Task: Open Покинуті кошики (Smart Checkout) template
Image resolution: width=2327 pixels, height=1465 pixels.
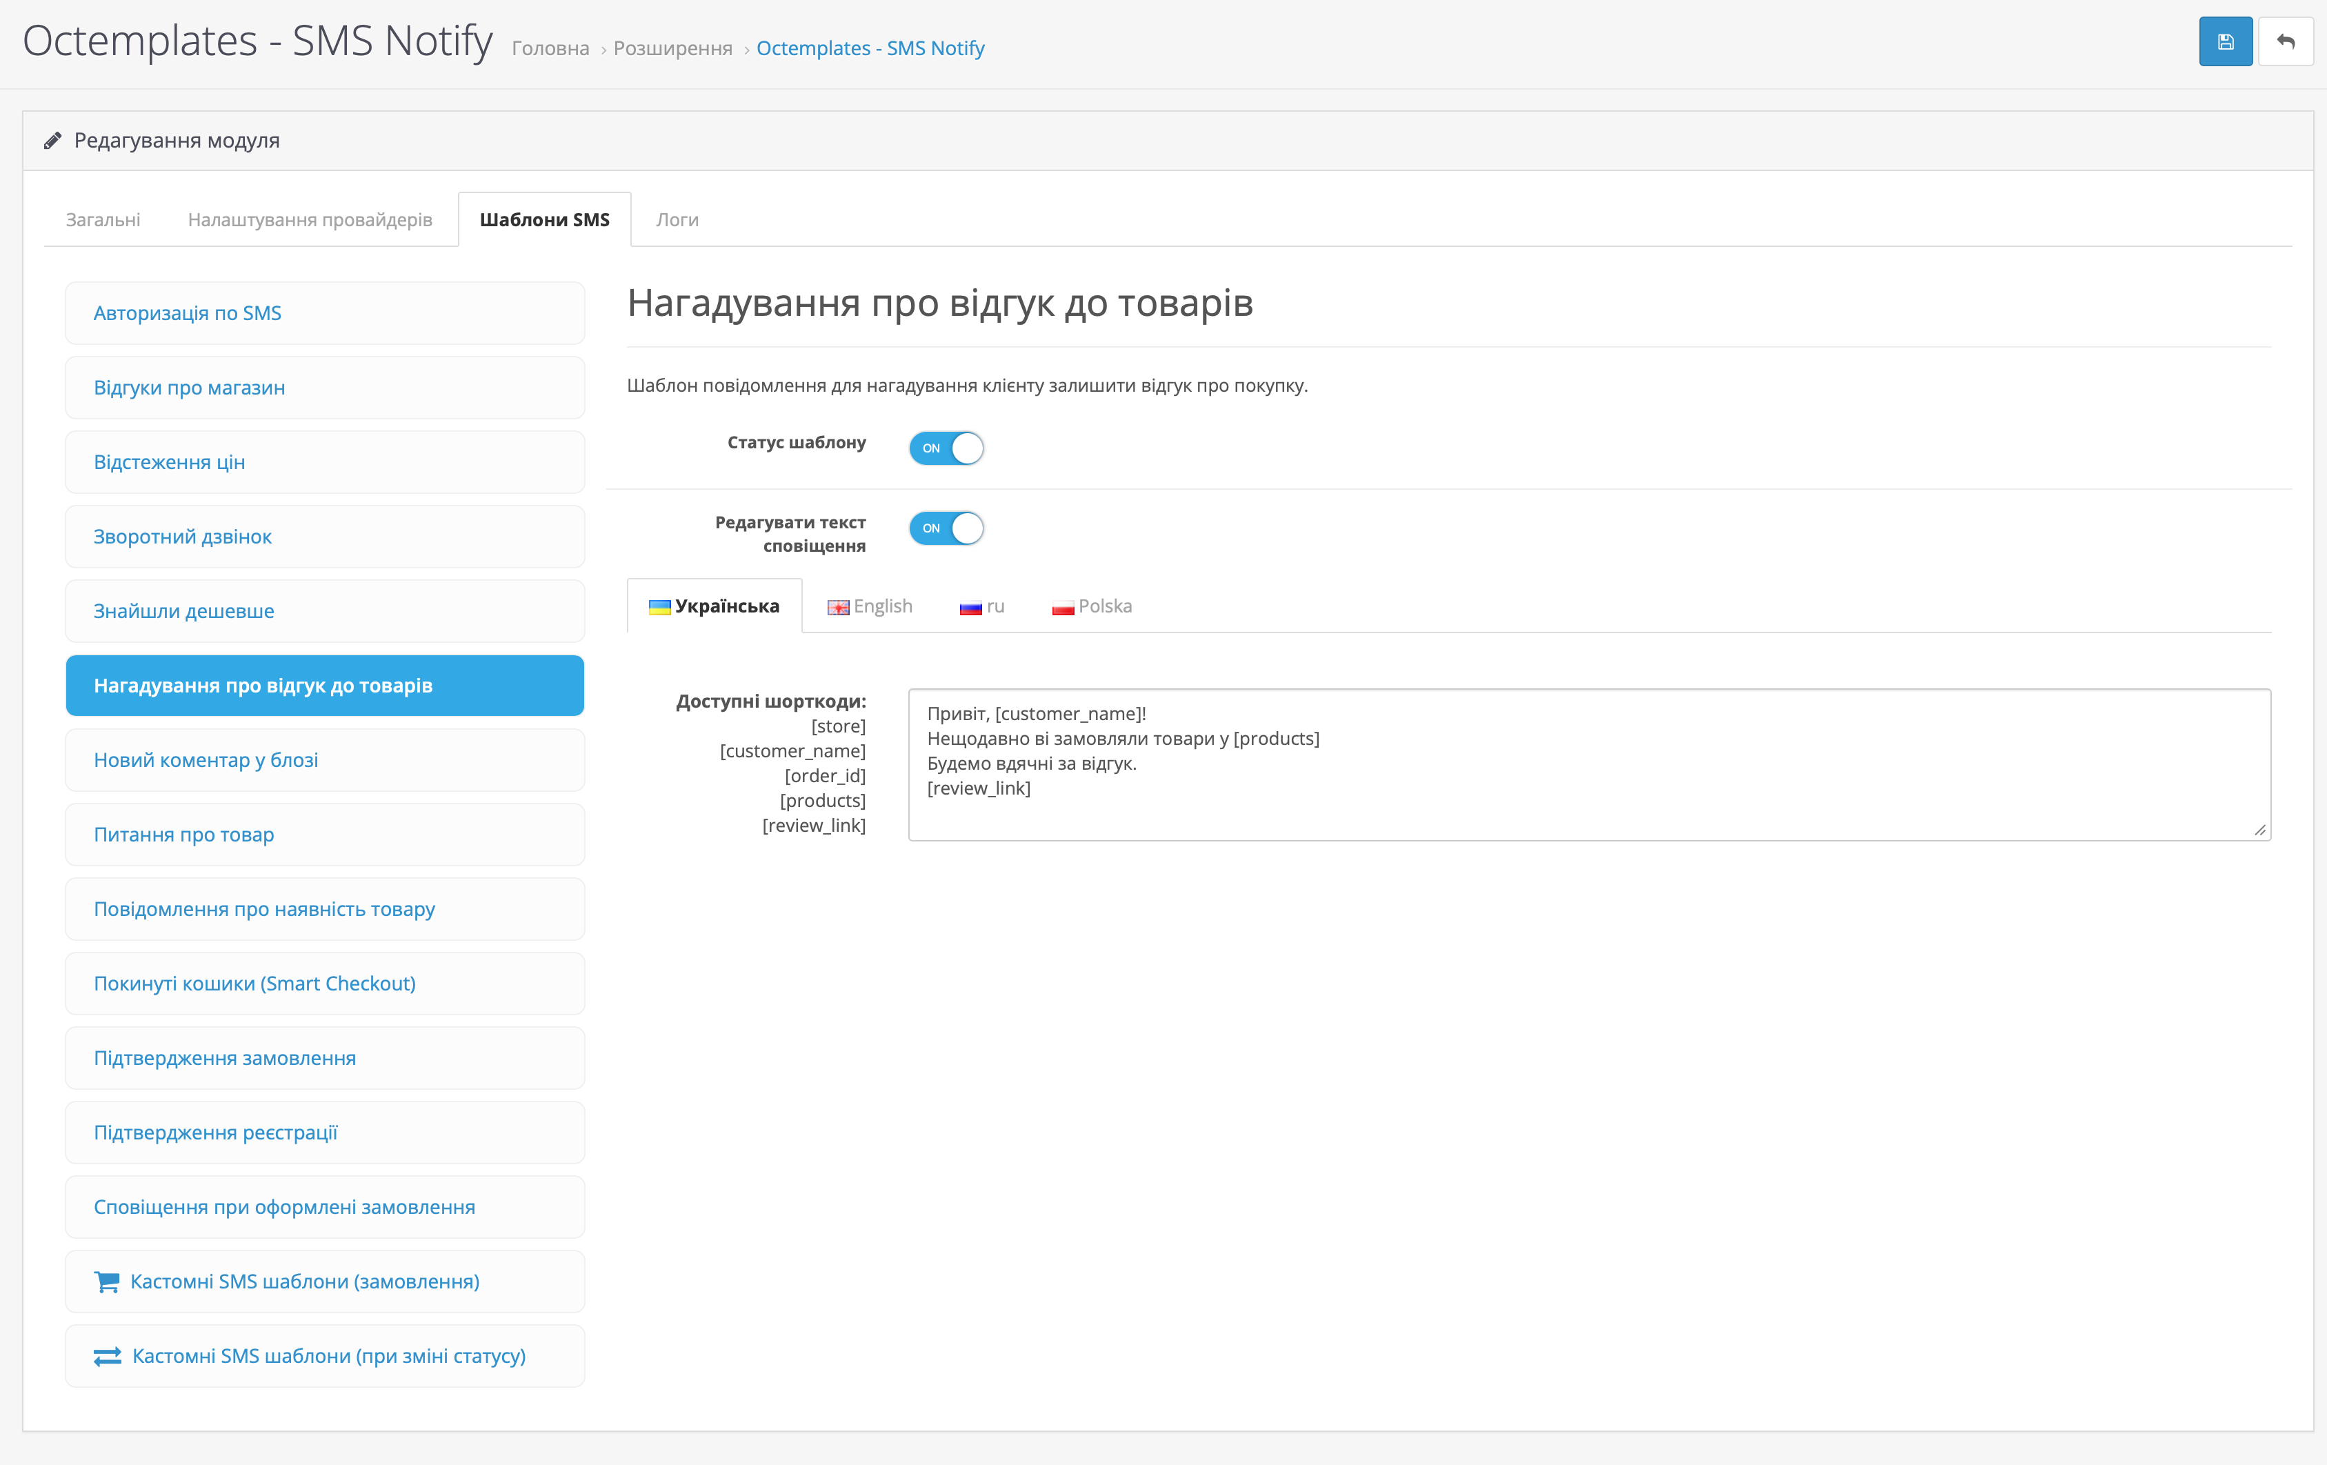Action: coord(325,984)
